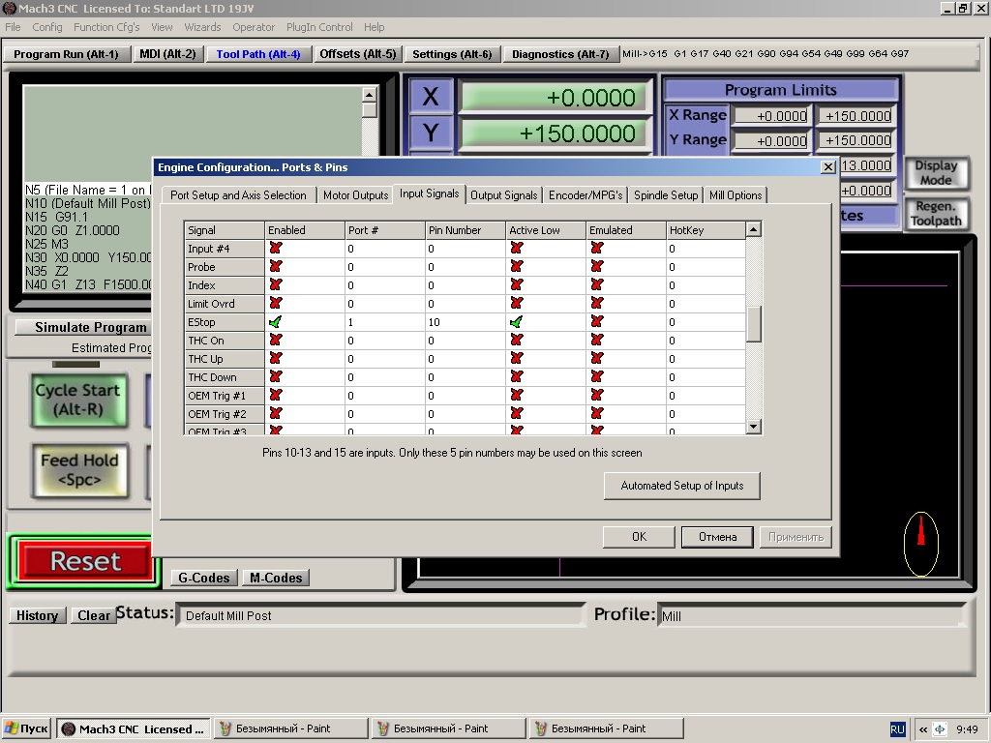Open the File menu

point(13,27)
